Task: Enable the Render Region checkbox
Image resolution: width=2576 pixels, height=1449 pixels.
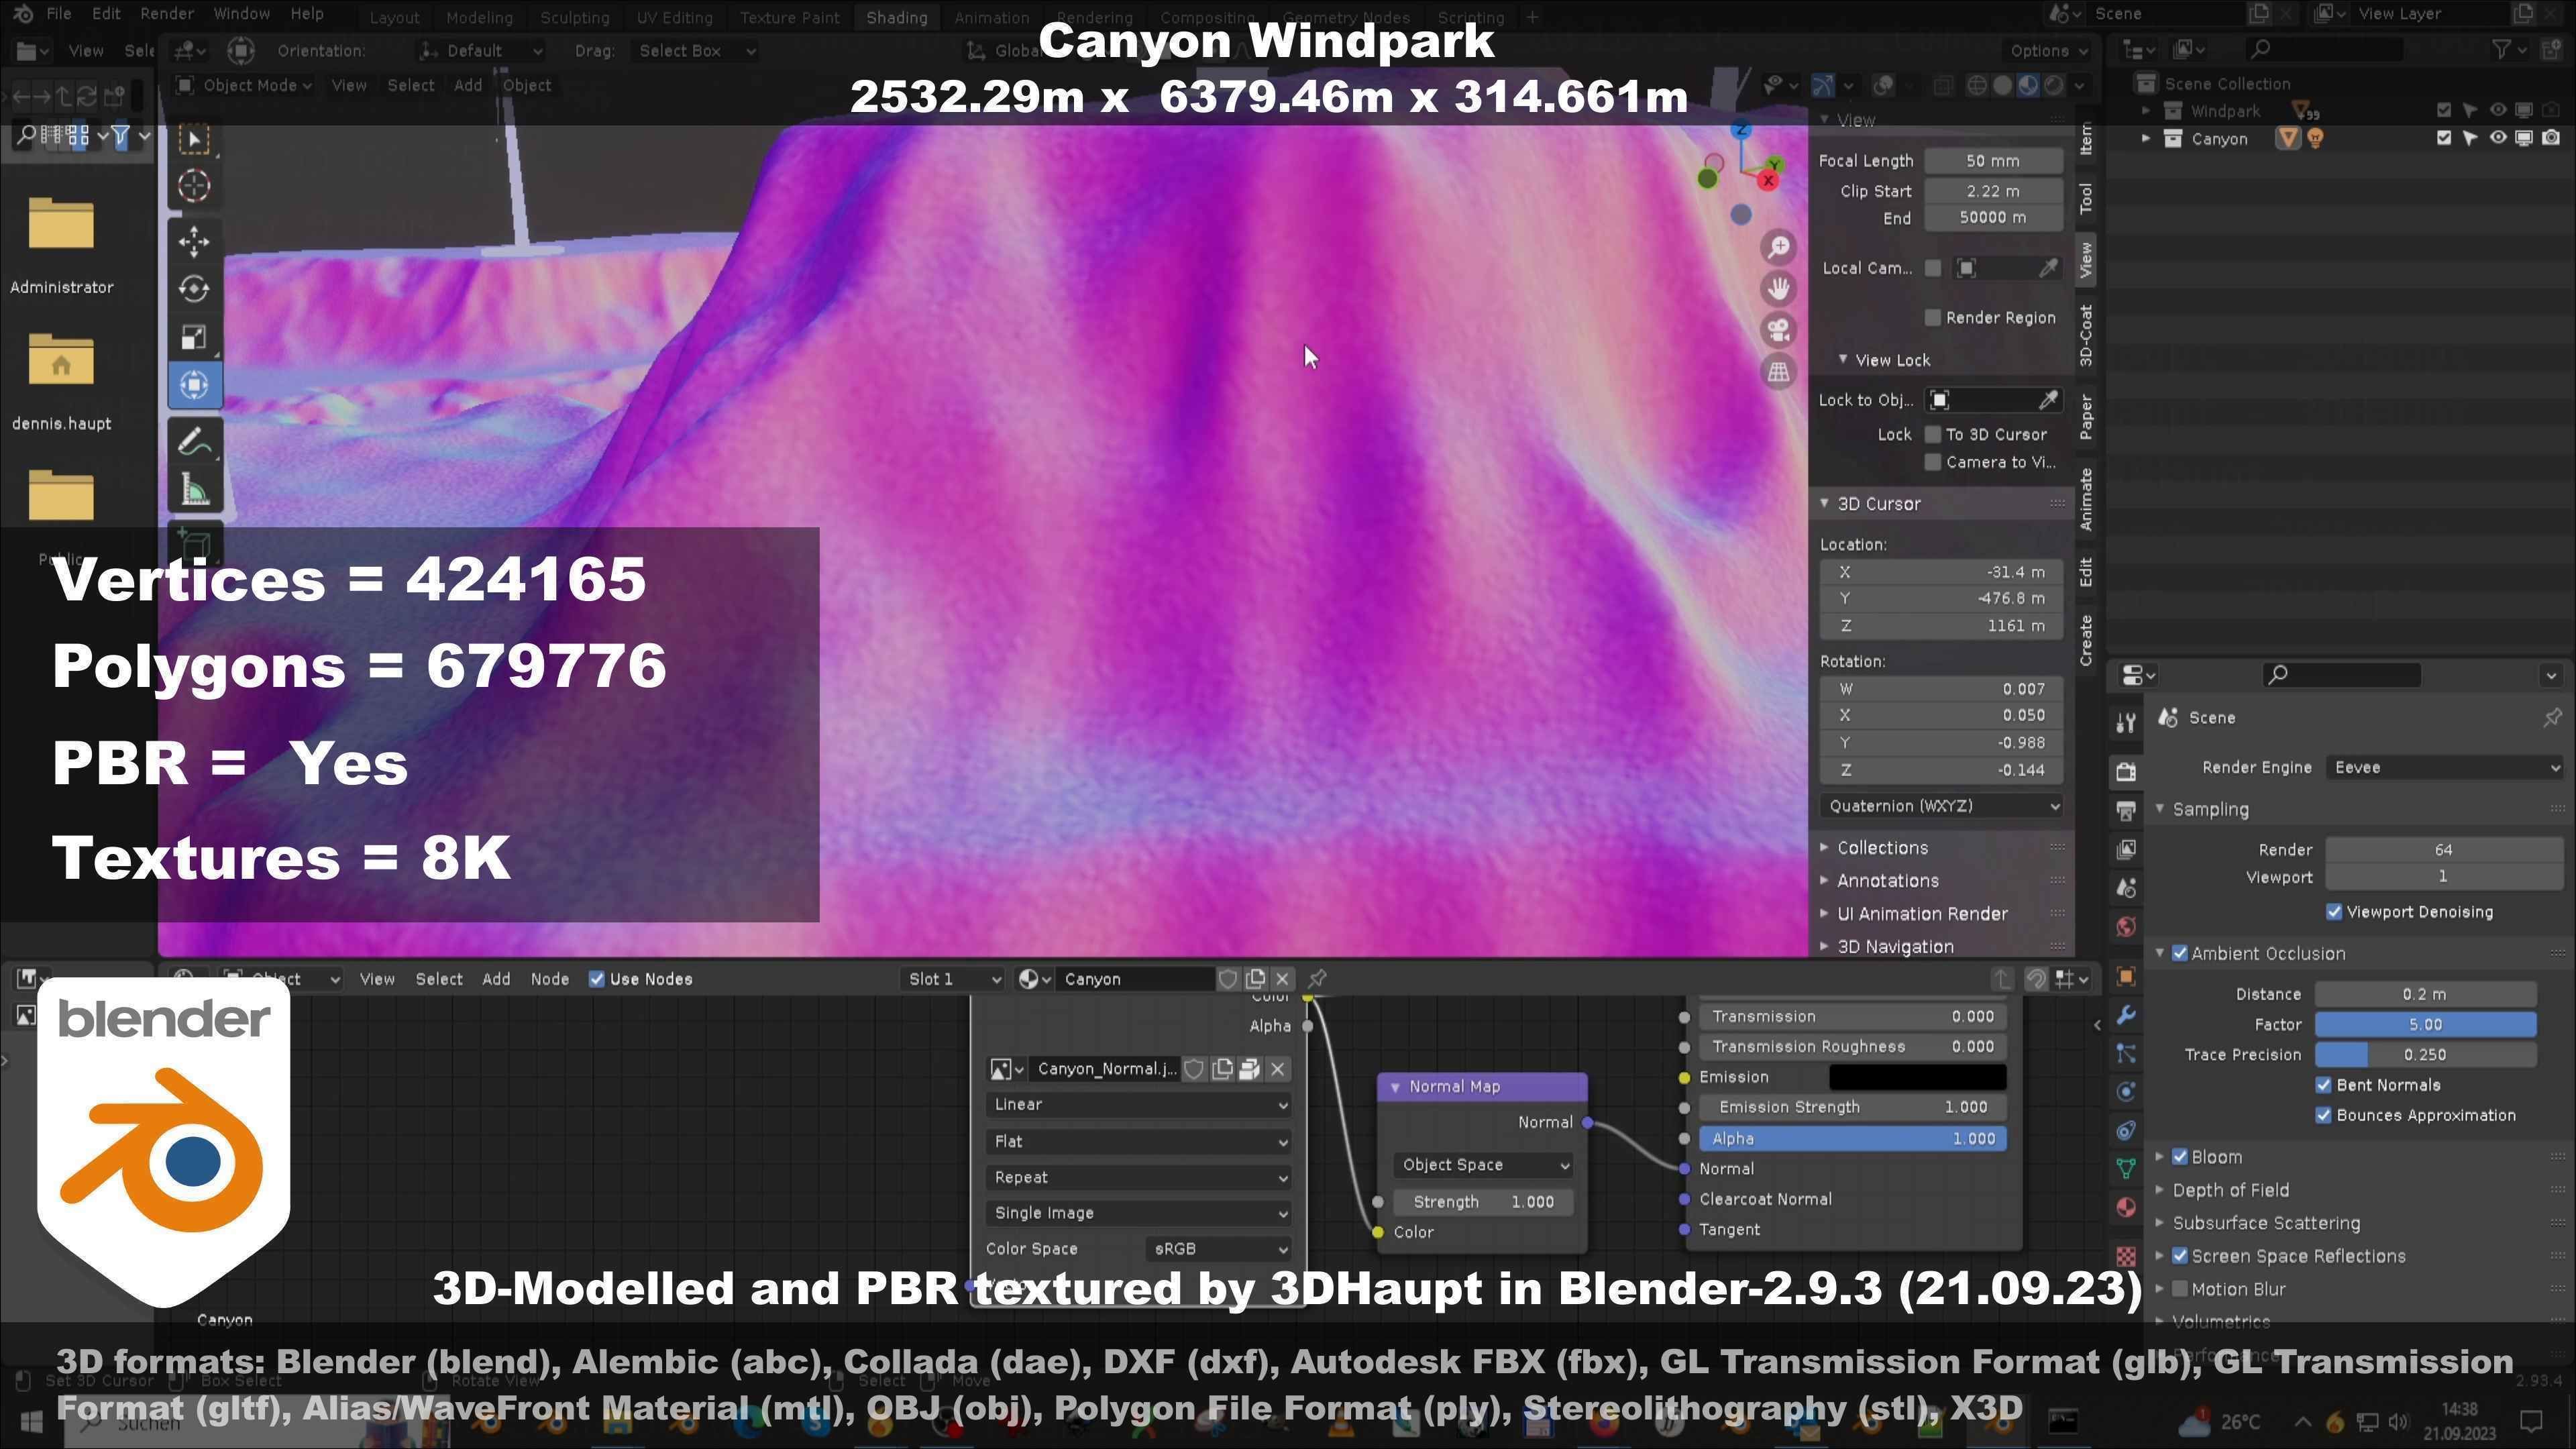Action: (1933, 318)
